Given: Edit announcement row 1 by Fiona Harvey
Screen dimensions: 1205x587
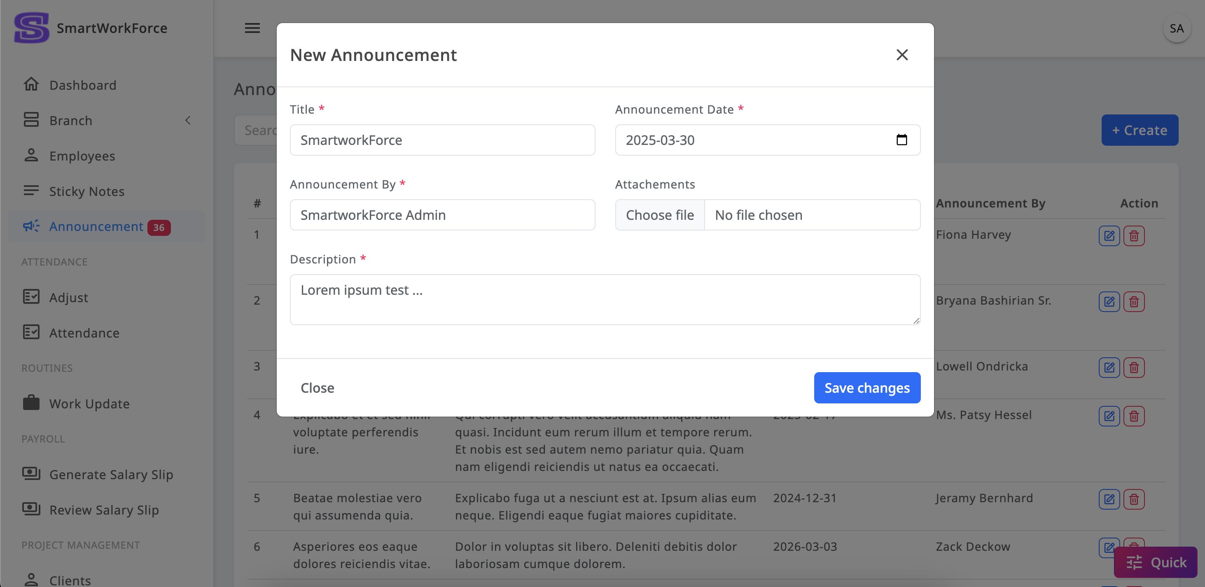Looking at the screenshot, I should pyautogui.click(x=1109, y=236).
